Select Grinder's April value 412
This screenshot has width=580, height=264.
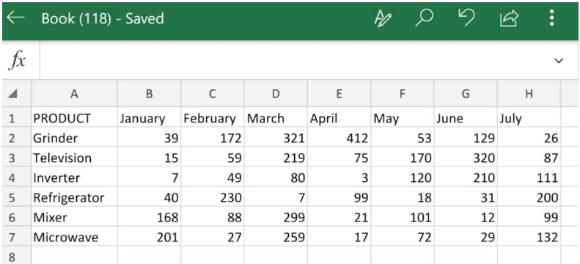tap(339, 139)
